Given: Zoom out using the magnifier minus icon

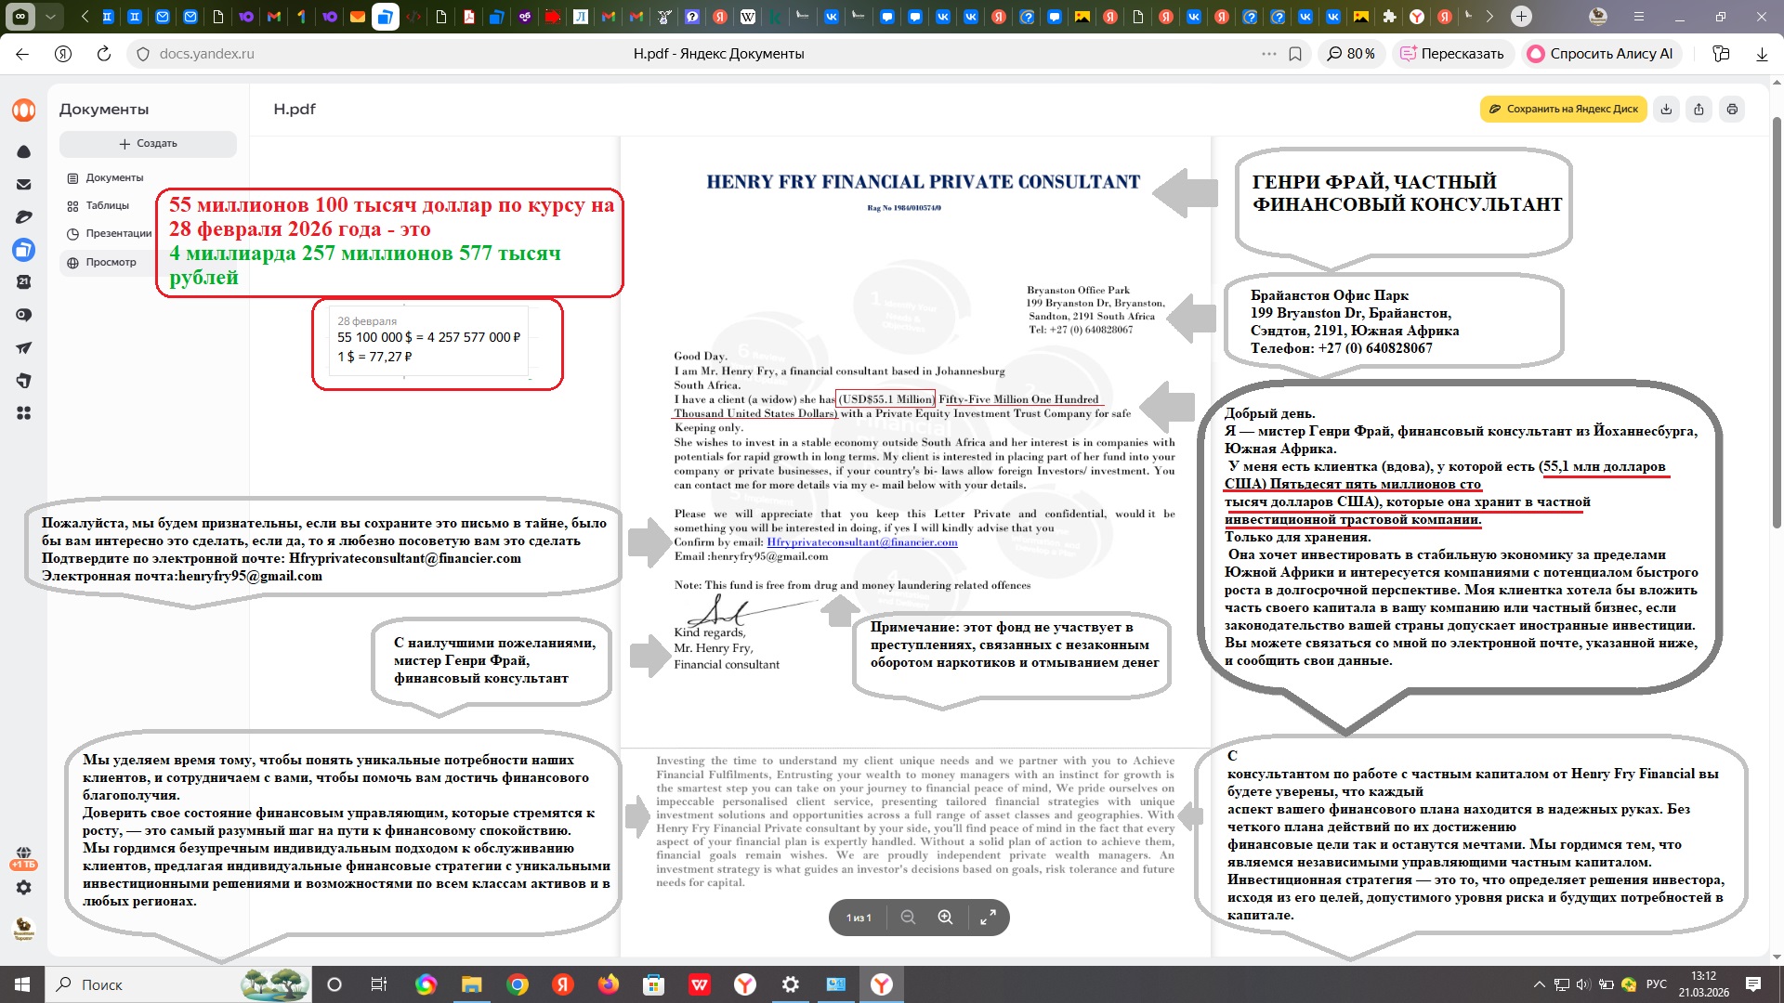Looking at the screenshot, I should tap(908, 918).
